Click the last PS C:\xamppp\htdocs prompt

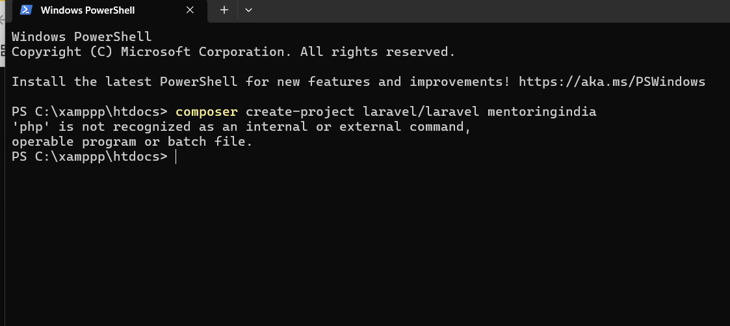pyautogui.click(x=89, y=157)
